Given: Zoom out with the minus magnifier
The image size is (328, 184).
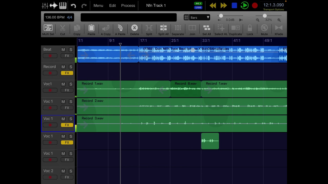Looking at the screenshot, I should pos(258,20).
